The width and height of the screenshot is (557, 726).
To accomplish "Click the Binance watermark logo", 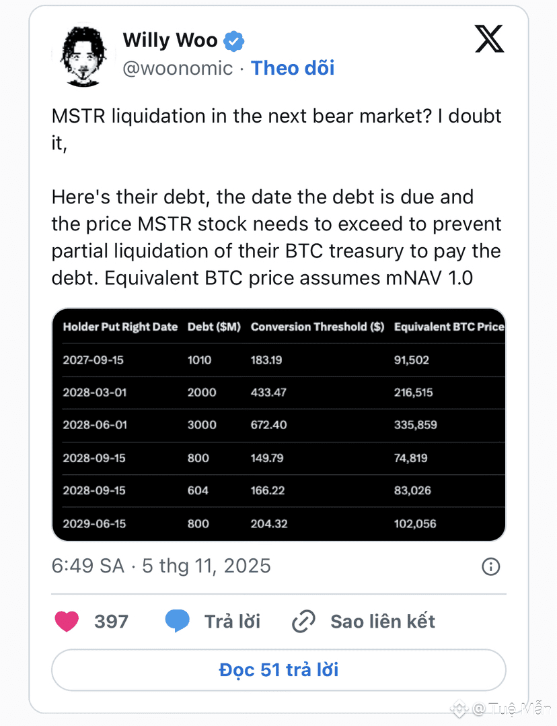I will pyautogui.click(x=460, y=708).
